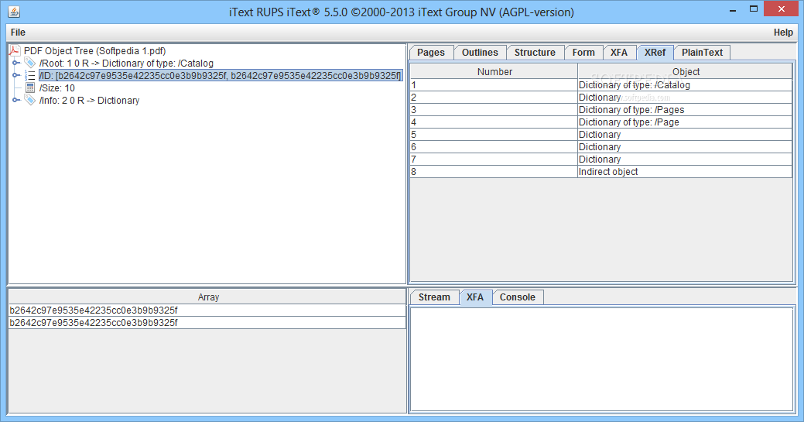
Task: Select the second hash row in Array table
Action: click(207, 322)
